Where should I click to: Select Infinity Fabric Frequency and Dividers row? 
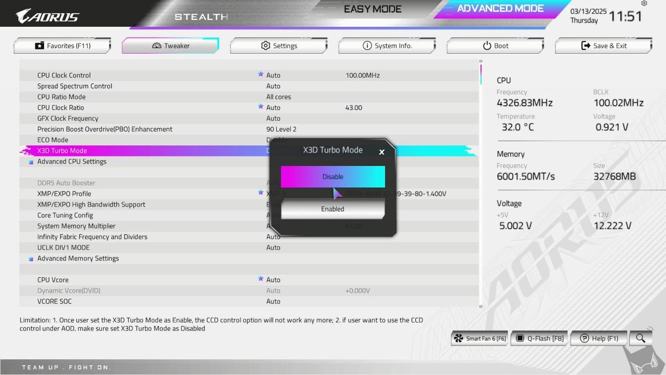249,237
